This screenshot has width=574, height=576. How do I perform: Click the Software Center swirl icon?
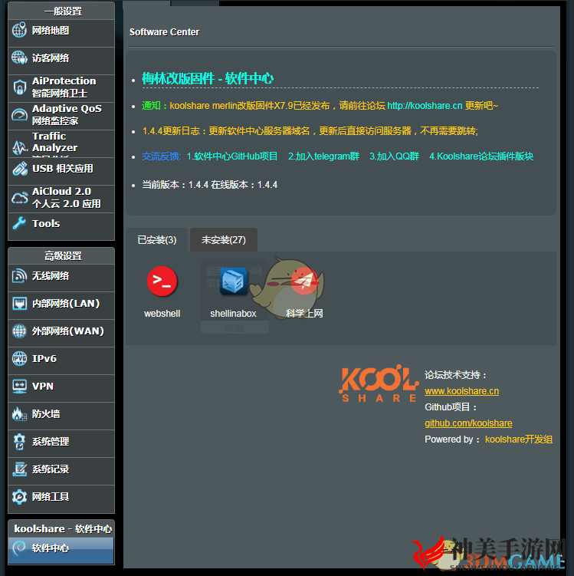point(19,548)
